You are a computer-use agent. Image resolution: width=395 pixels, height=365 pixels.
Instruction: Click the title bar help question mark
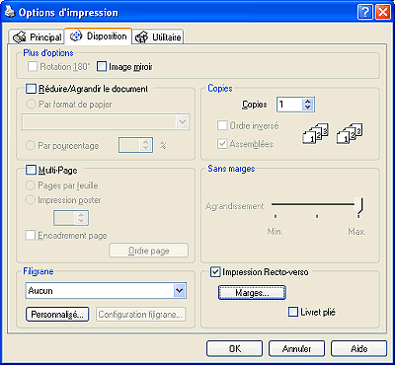pyautogui.click(x=365, y=13)
